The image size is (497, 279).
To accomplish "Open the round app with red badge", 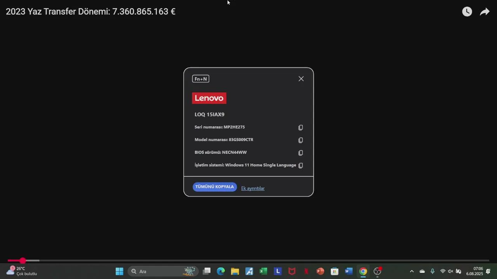I will click(377, 271).
